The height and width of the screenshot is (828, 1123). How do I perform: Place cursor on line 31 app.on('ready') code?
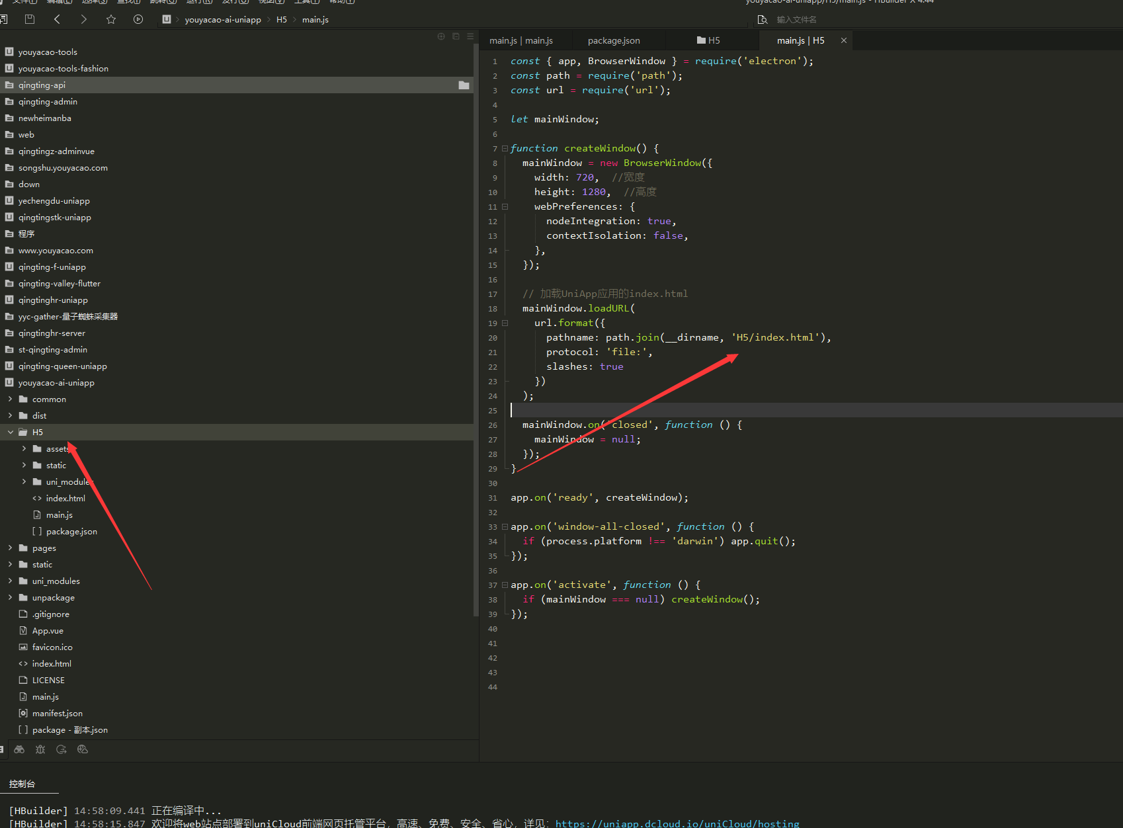coord(599,497)
